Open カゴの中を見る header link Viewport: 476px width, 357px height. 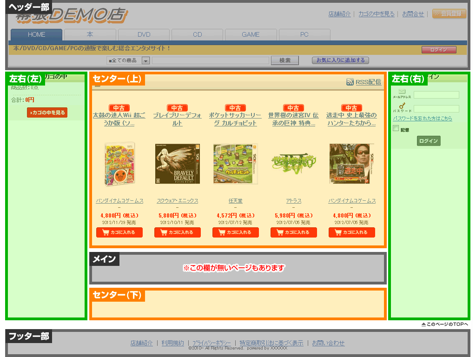tap(377, 14)
